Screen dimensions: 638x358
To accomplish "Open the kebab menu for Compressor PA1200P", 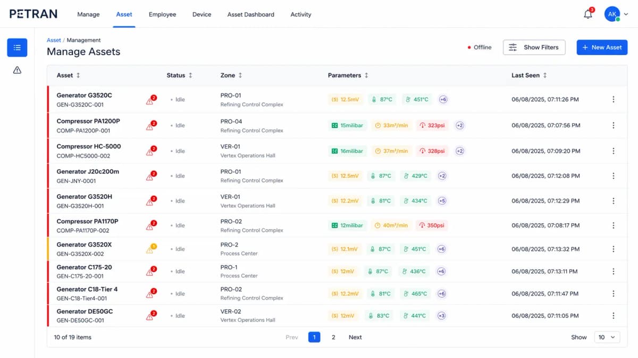I will click(614, 125).
